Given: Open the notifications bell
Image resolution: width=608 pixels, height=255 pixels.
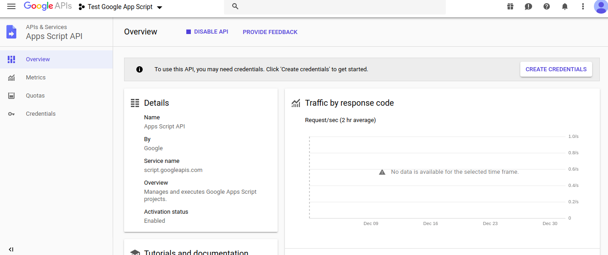Looking at the screenshot, I should [x=565, y=6].
